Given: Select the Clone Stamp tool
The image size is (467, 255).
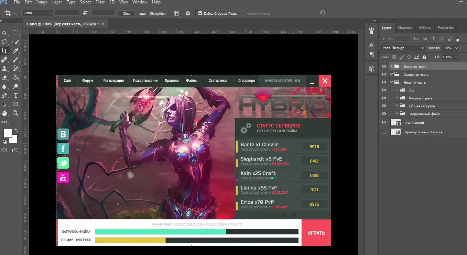Looking at the screenshot, I should [4, 69].
